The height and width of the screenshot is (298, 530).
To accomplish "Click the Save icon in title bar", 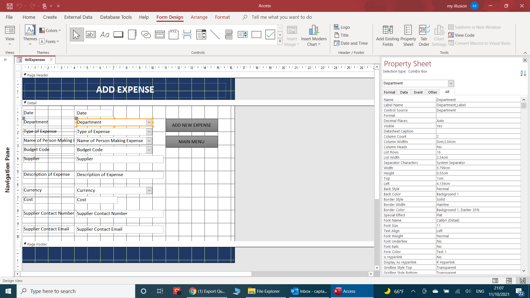I will pos(10,6).
